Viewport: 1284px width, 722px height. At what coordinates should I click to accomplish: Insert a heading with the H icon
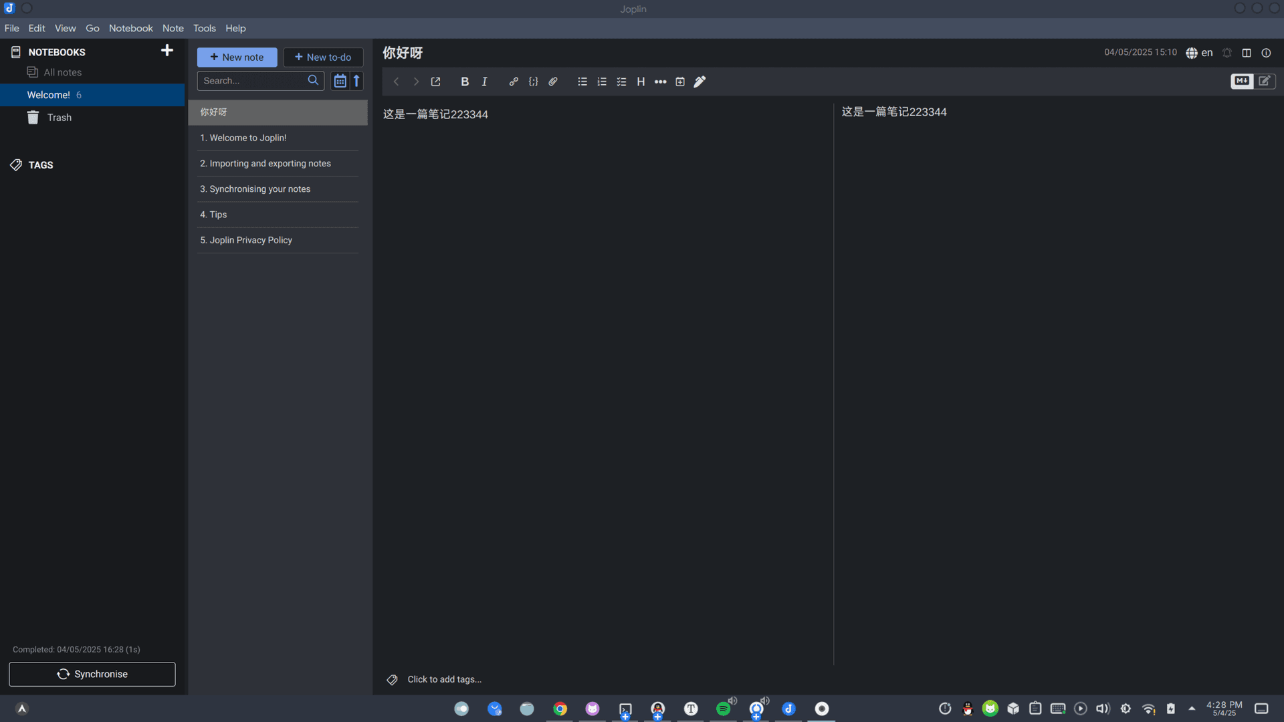641,82
